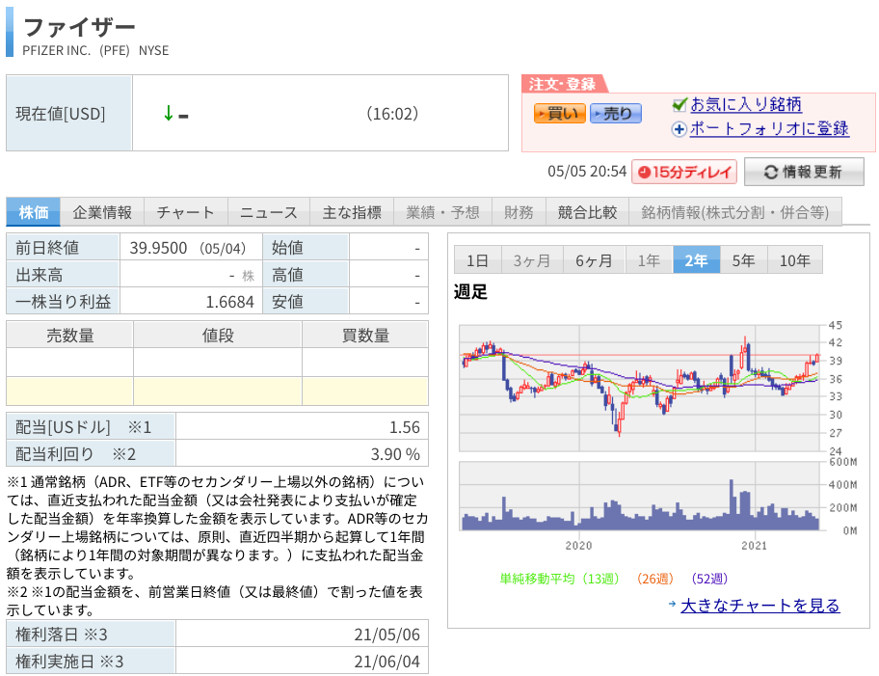Click the 権利実施日 date 21/06/04
Screen dimensions: 879x676
pos(386,662)
